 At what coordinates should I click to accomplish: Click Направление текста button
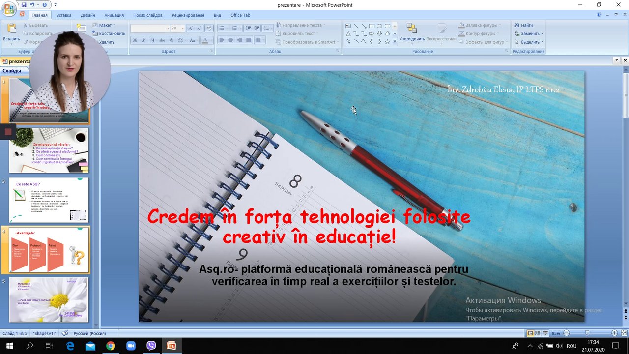(x=299, y=25)
